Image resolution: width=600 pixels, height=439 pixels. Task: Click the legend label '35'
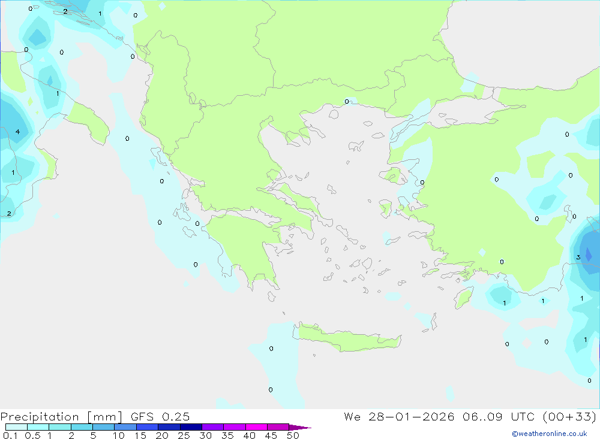(227, 435)
